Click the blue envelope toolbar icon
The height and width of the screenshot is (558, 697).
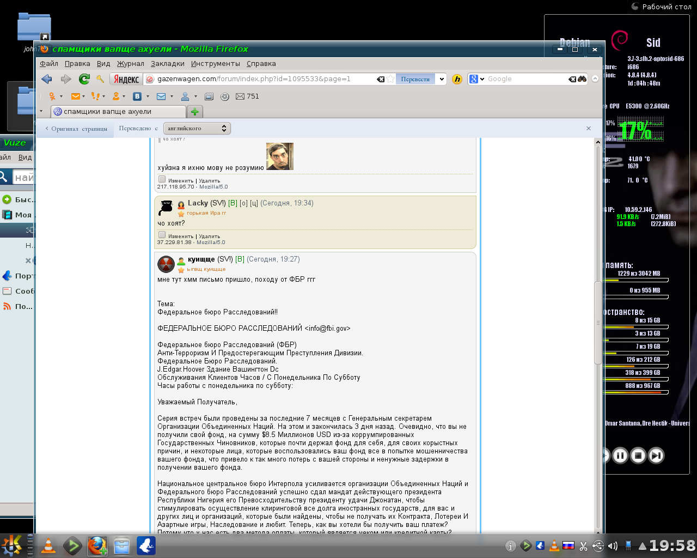(x=161, y=96)
